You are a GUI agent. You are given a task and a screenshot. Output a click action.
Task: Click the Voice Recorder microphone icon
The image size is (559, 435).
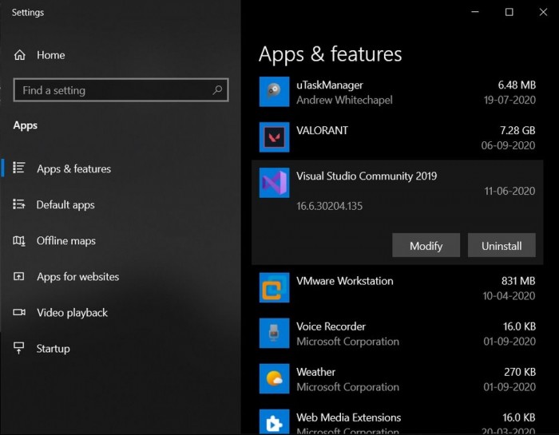coord(274,333)
